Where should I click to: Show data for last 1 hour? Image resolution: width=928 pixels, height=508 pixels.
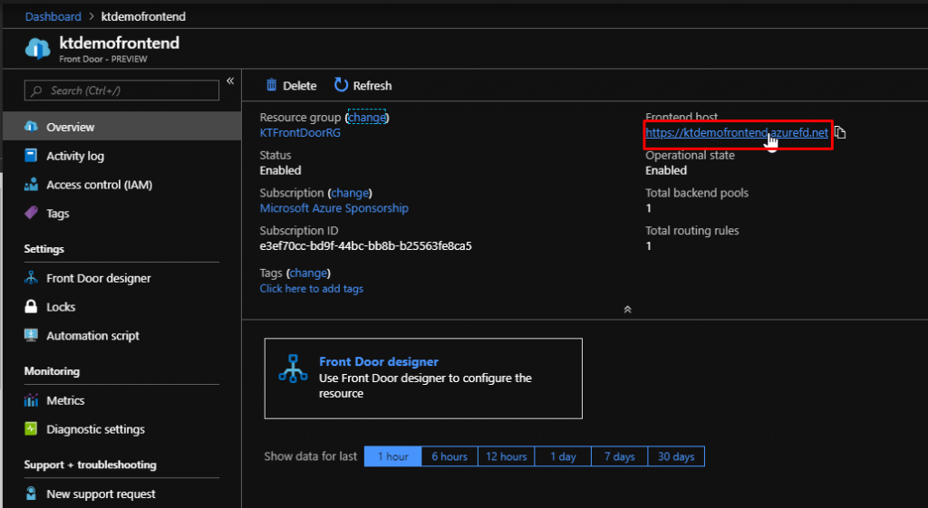pyautogui.click(x=393, y=456)
